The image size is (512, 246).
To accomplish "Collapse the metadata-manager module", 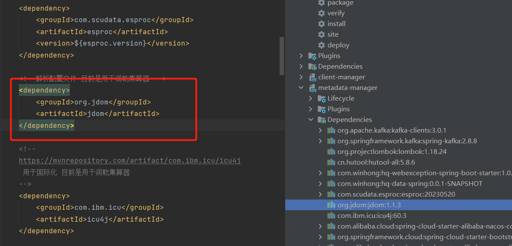I will (x=301, y=88).
